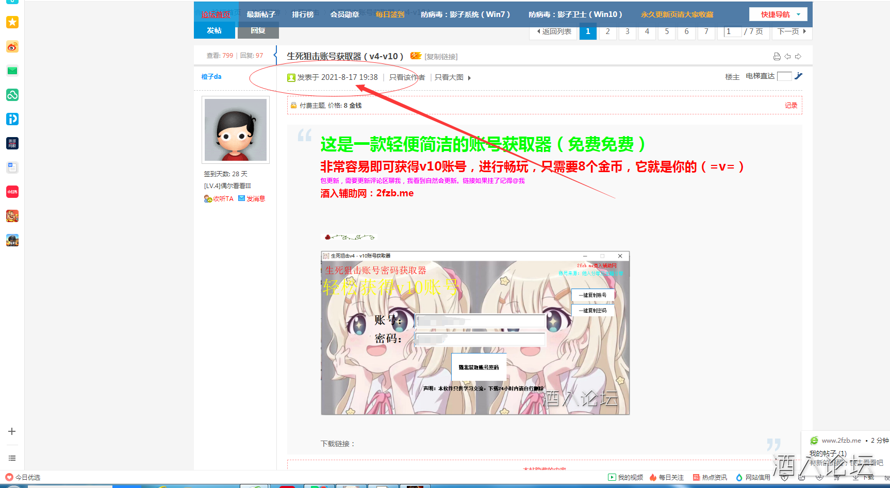Click the 发帖 button
The width and height of the screenshot is (890, 488).
215,30
